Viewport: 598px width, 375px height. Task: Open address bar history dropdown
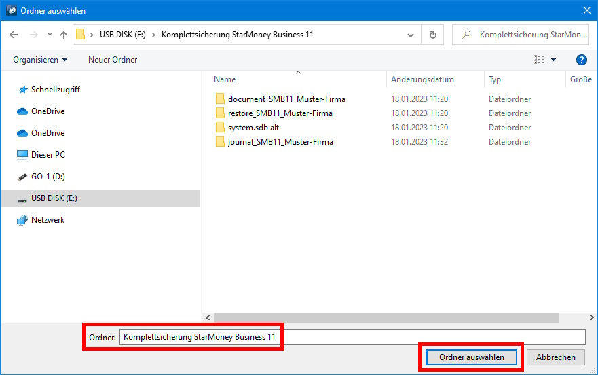[411, 35]
